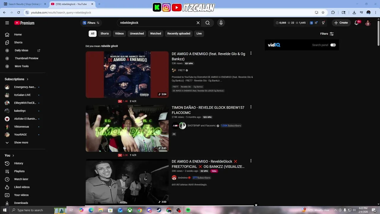The width and height of the screenshot is (380, 214).
Task: Open the black-and-white VISUALIZER thumbnail
Action: (x=127, y=182)
